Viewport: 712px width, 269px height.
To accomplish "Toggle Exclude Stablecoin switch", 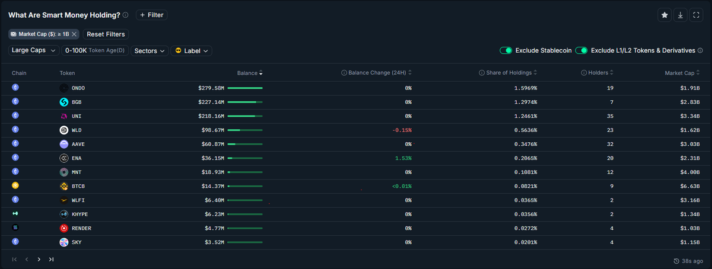I will (506, 51).
